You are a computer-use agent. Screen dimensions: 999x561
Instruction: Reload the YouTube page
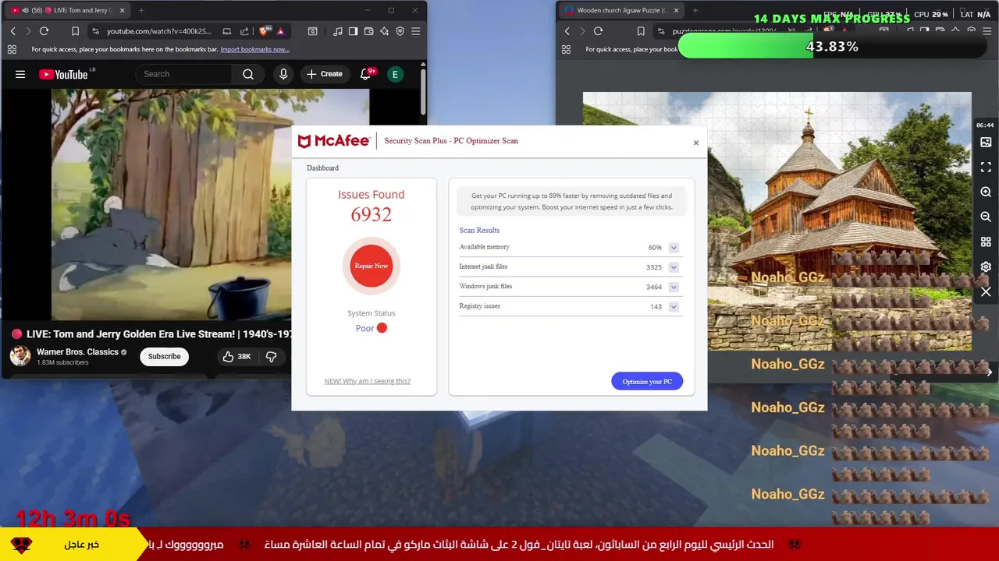point(44,31)
